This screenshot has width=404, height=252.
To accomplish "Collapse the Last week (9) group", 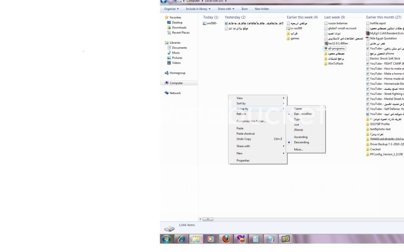I will pos(335,17).
